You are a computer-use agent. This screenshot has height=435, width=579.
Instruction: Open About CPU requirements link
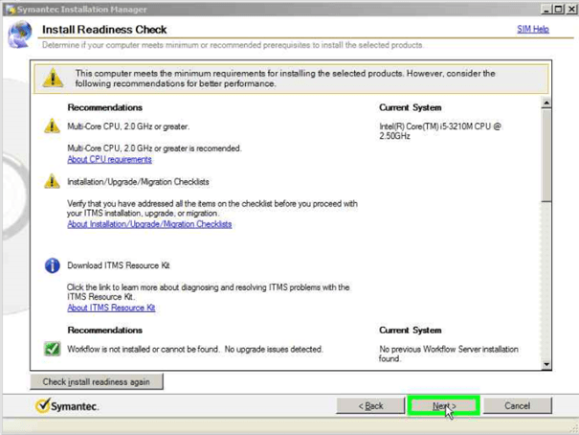point(109,159)
